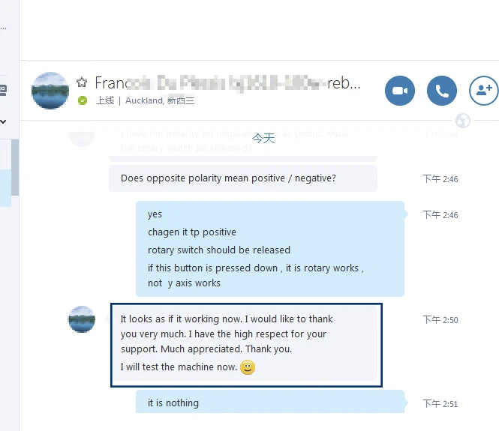Start a voice call with the phone icon
The width and height of the screenshot is (499, 431).
click(x=442, y=91)
